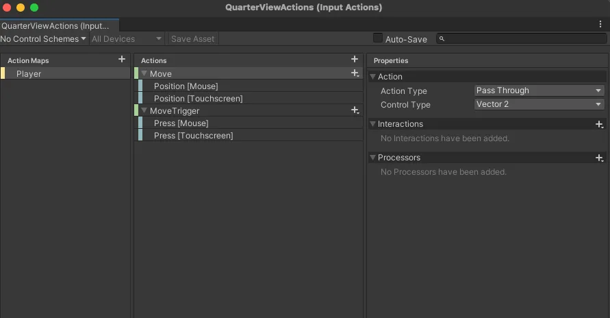Open the Control Type Vector 2 dropdown
The width and height of the screenshot is (610, 318).
tap(539, 104)
